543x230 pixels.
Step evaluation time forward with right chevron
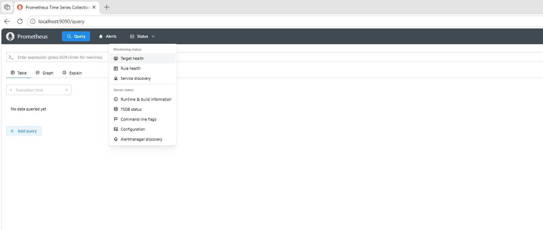[67, 90]
